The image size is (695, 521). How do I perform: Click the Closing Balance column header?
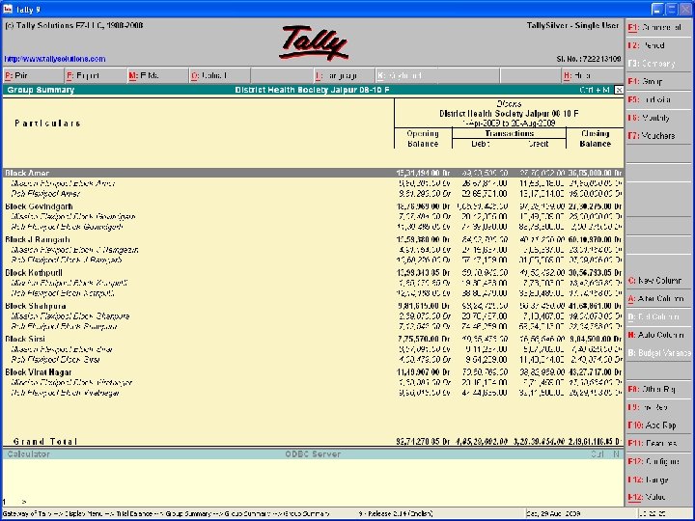pos(596,139)
